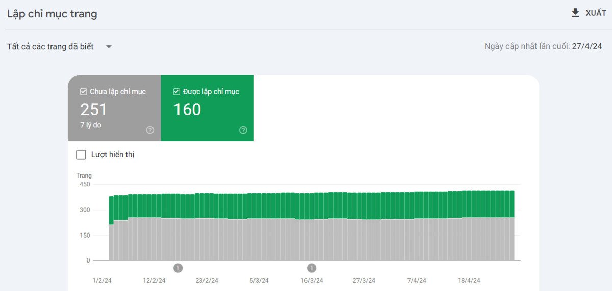This screenshot has height=291, width=612.
Task: Click the annotation marker near 12/2/24
Action: pyautogui.click(x=178, y=268)
